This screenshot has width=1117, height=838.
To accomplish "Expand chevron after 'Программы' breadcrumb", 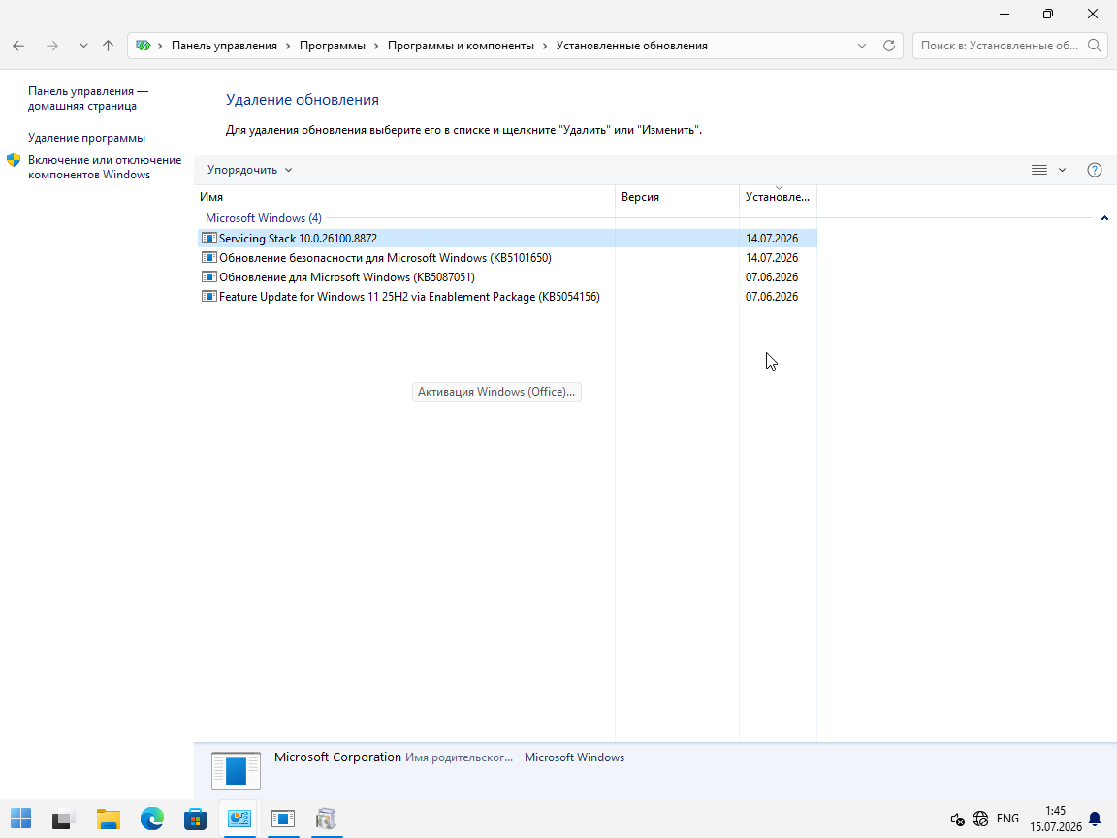I will (x=377, y=46).
